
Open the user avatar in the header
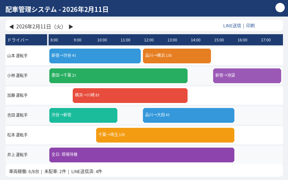point(280,8)
